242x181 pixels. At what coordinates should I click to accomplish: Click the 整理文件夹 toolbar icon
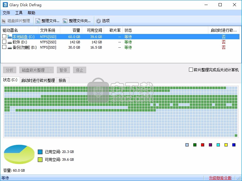[65, 21]
